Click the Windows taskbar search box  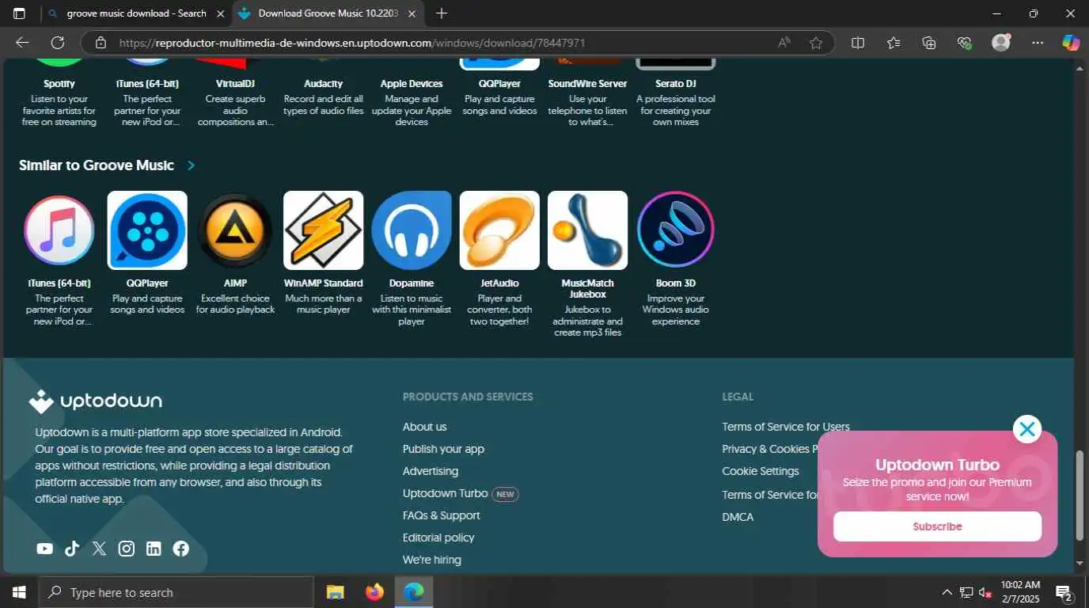click(176, 592)
